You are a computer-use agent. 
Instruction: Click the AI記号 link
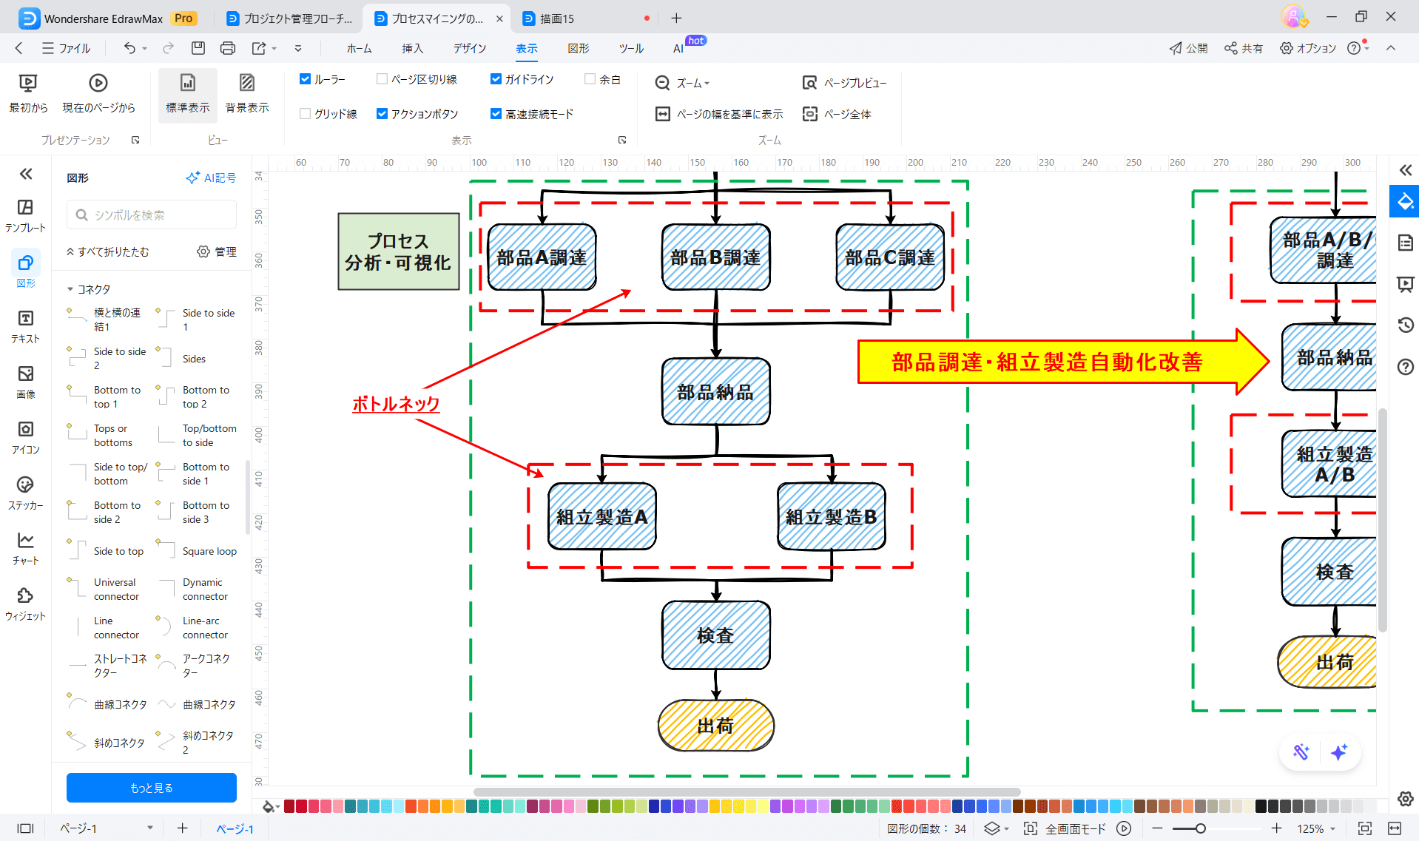click(211, 178)
